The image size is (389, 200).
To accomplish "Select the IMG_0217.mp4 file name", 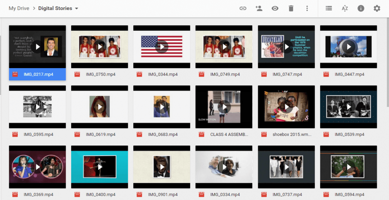I will click(39, 74).
